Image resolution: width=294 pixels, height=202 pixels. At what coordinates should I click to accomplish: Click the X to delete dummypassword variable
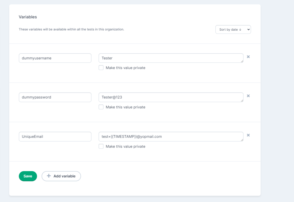coord(248,96)
